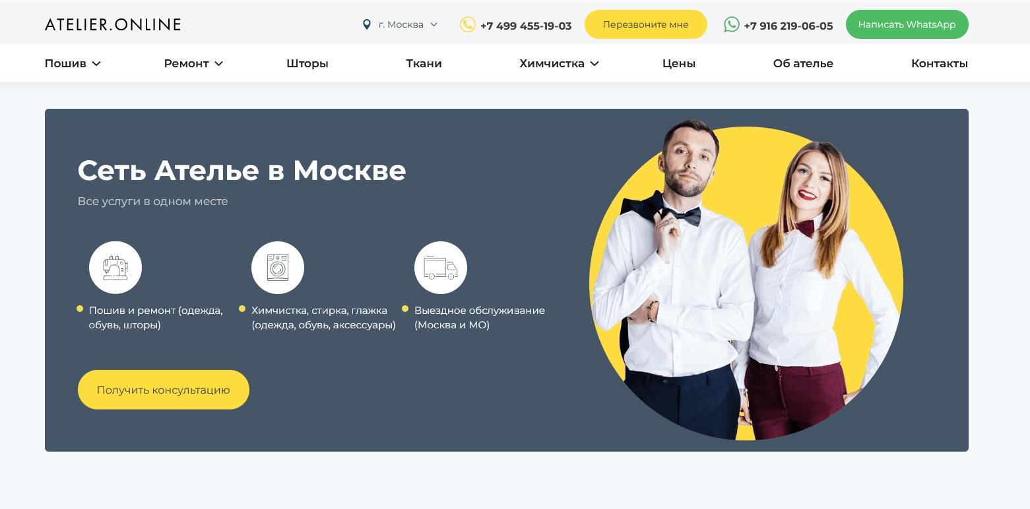
Task: Open the Контакты page
Action: tap(940, 63)
